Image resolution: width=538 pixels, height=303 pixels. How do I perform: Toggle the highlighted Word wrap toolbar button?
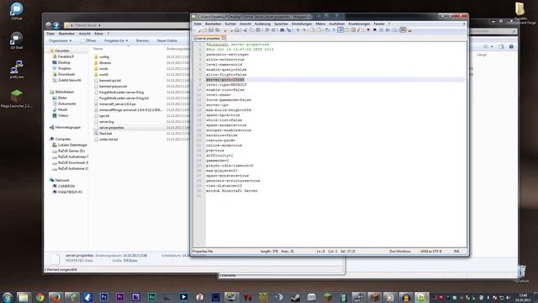(340, 30)
